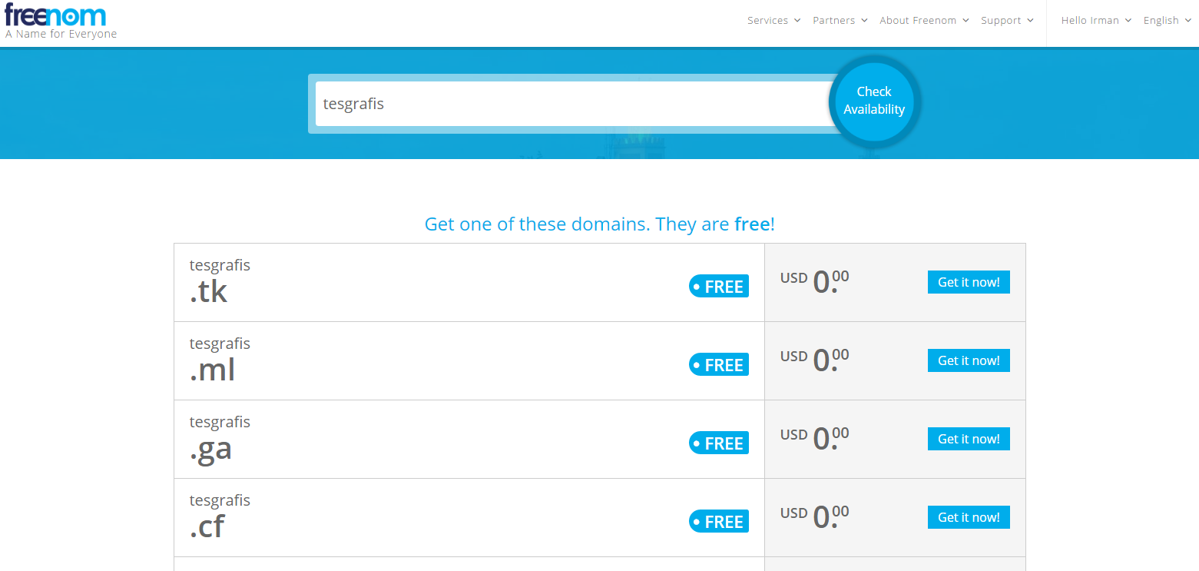The image size is (1199, 571).
Task: Get the tesgrafis .ml domain now
Action: tap(969, 360)
